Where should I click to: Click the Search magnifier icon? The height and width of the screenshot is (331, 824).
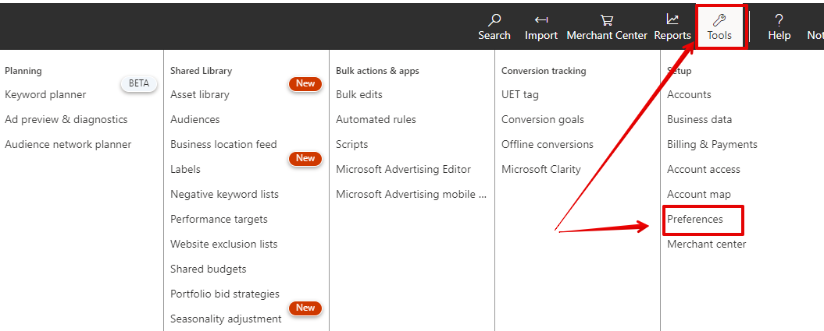494,20
